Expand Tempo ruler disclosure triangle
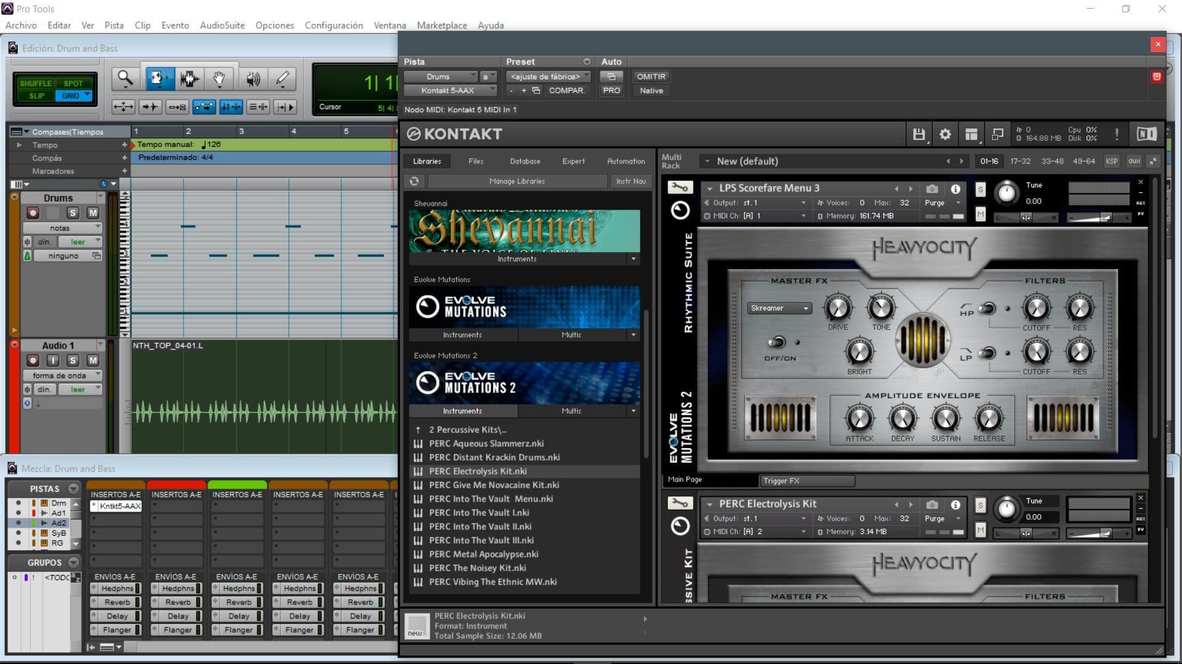 19,145
